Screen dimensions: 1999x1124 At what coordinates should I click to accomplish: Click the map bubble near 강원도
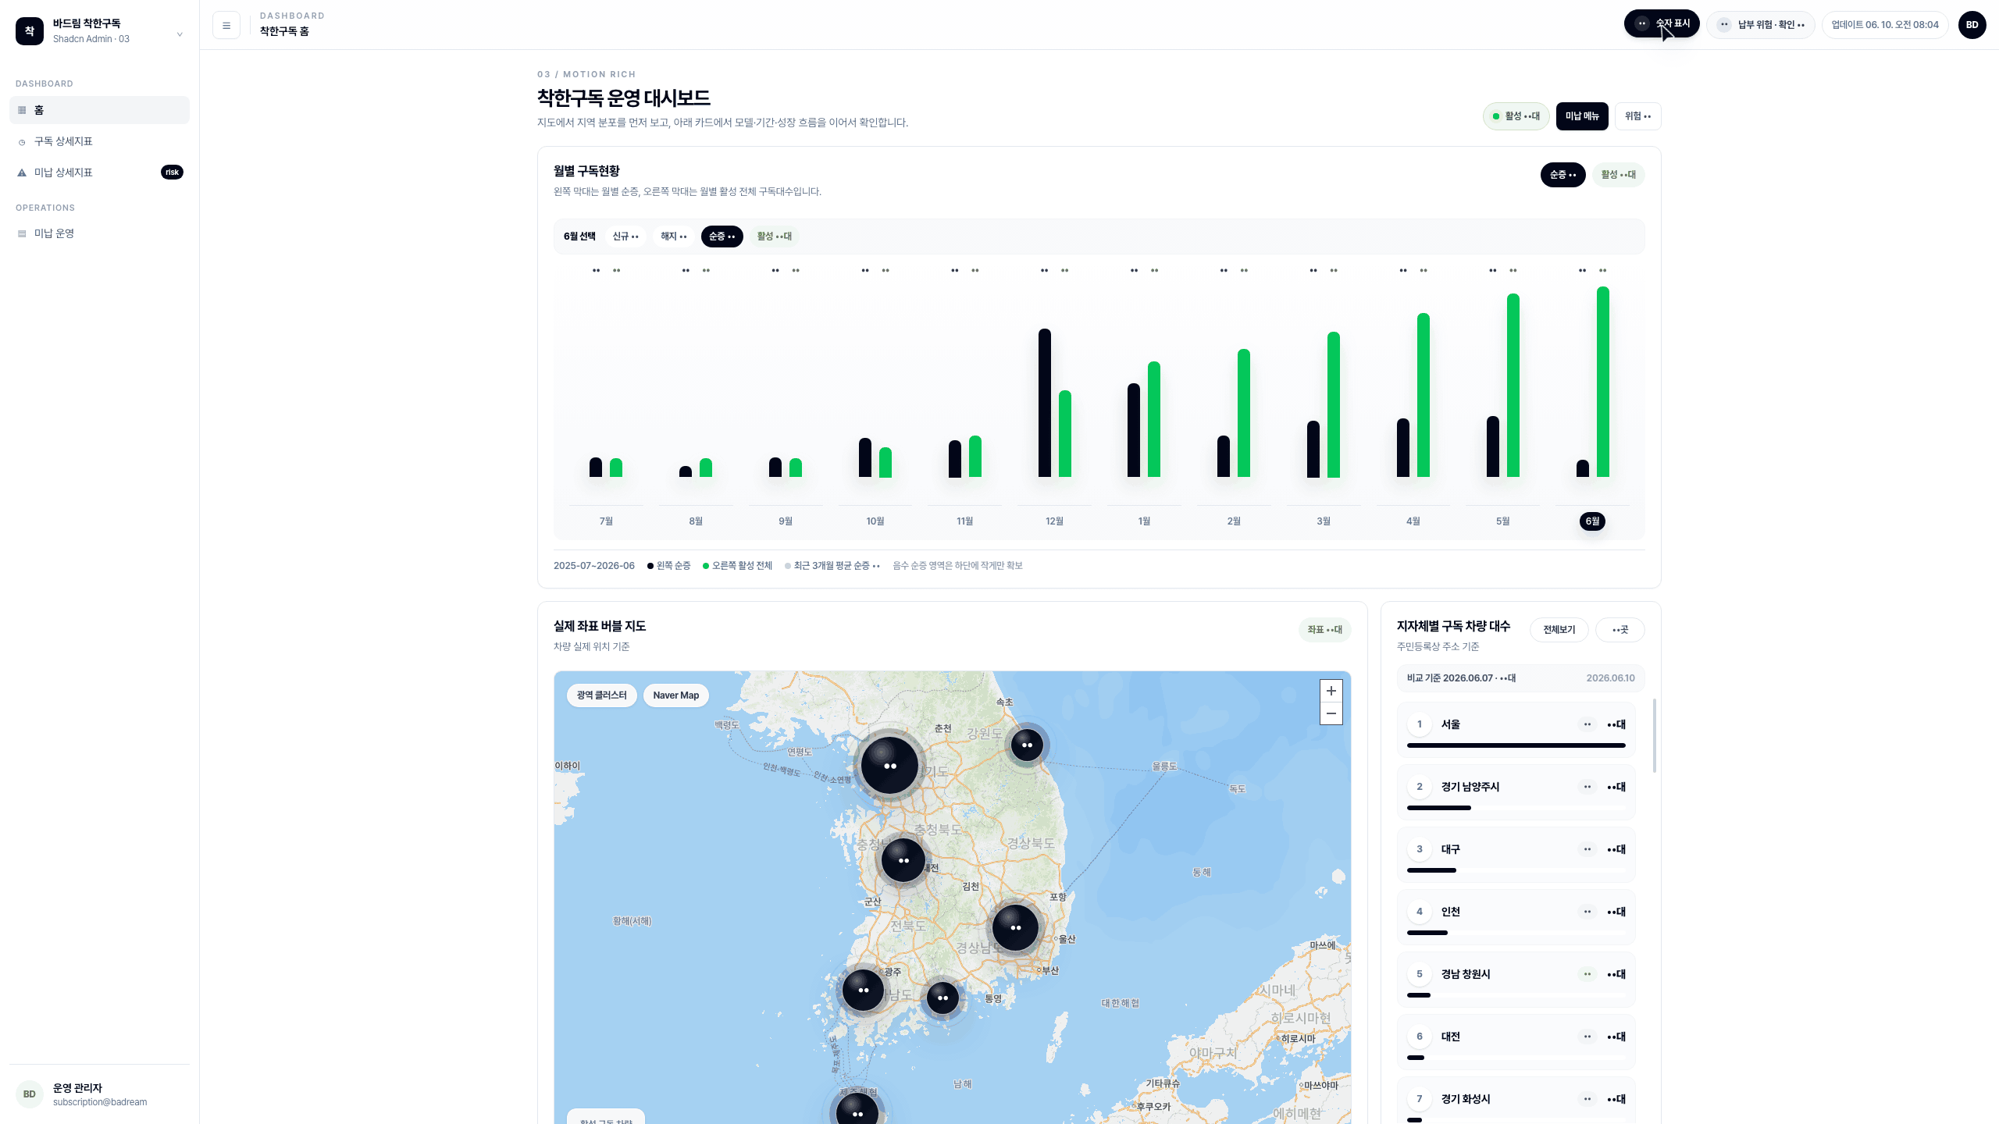pos(1027,745)
